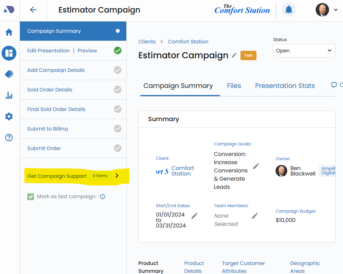Open the bar chart reports icon
The width and height of the screenshot is (343, 274).
[9, 95]
